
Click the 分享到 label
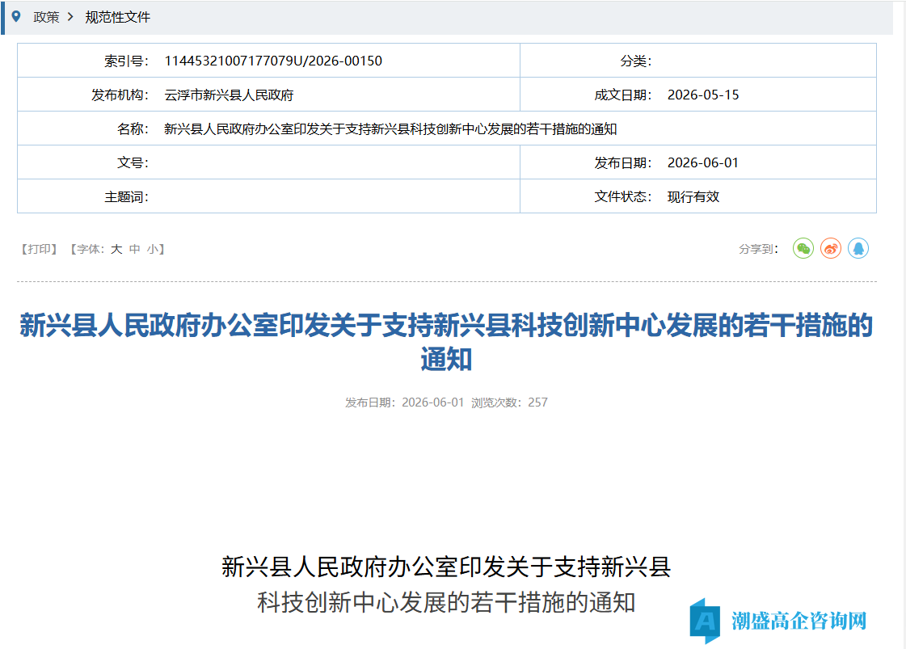[758, 249]
